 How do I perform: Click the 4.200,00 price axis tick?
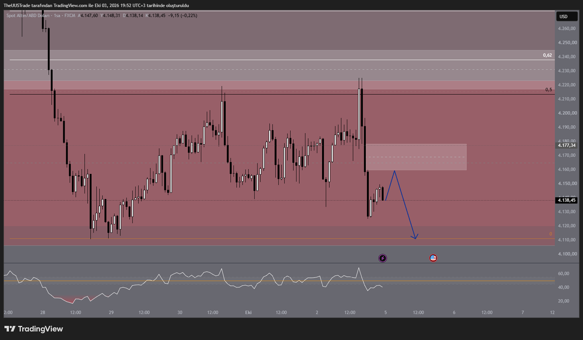pos(566,113)
